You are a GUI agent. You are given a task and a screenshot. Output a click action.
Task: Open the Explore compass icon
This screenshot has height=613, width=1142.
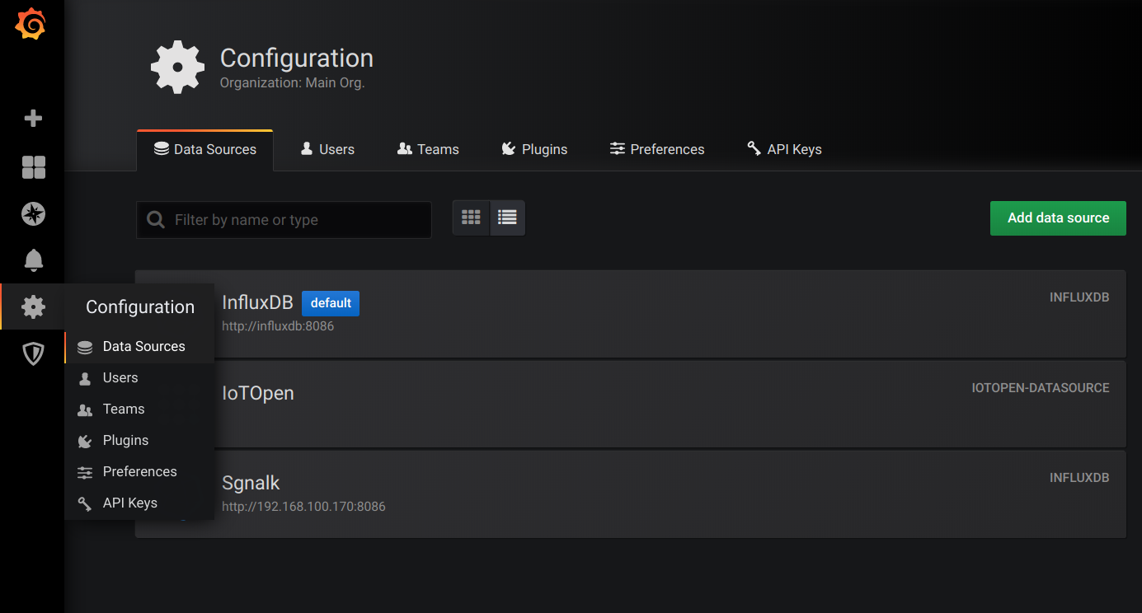pos(33,214)
